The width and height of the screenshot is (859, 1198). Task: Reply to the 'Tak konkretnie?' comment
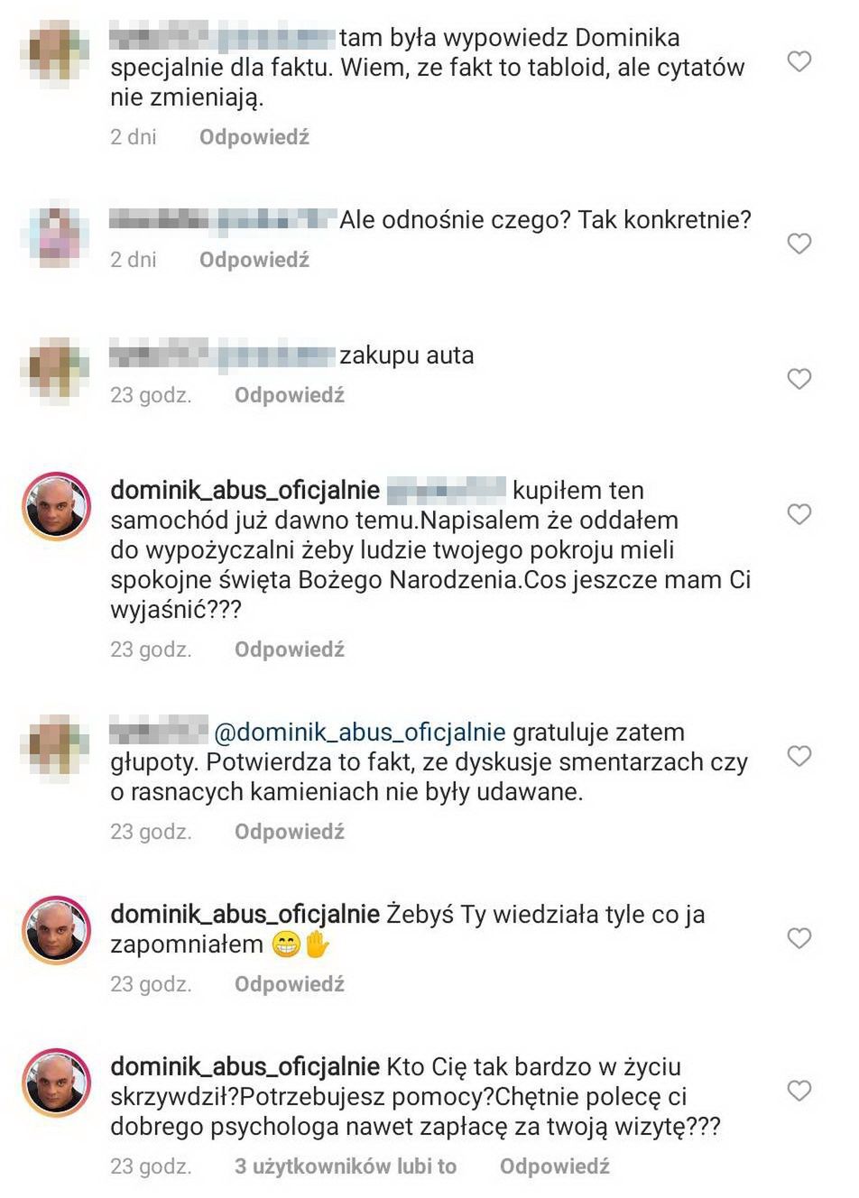[254, 260]
